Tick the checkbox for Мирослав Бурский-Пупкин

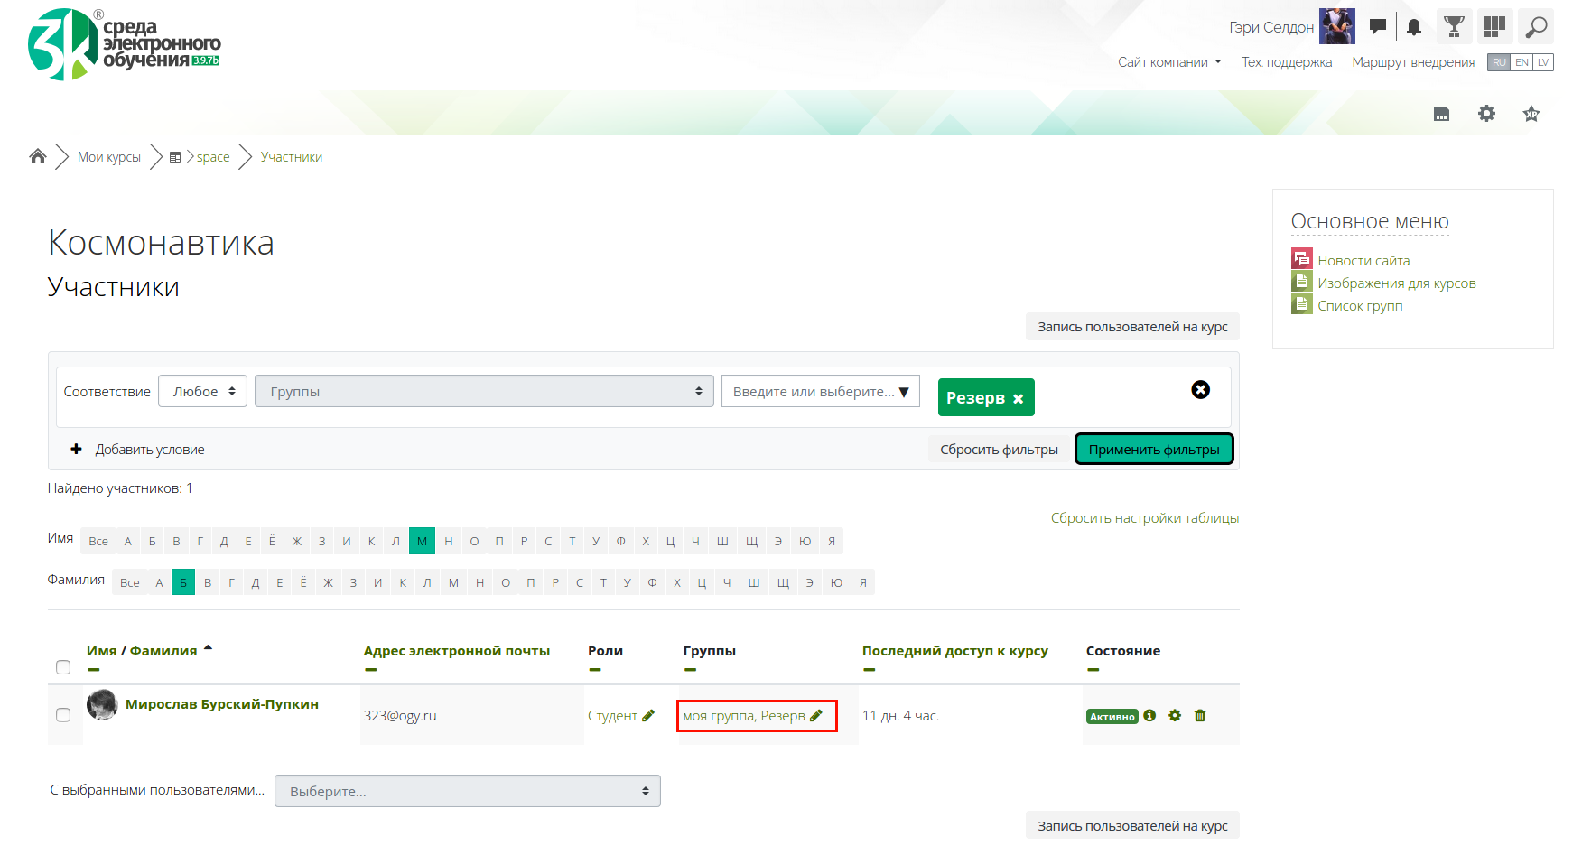point(63,715)
